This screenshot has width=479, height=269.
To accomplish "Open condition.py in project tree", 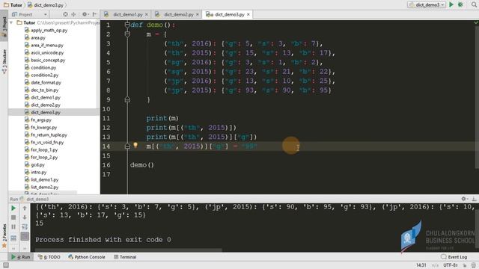I will click(x=43, y=68).
